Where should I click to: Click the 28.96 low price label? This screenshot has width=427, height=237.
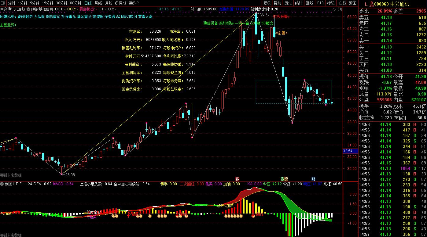(70, 175)
